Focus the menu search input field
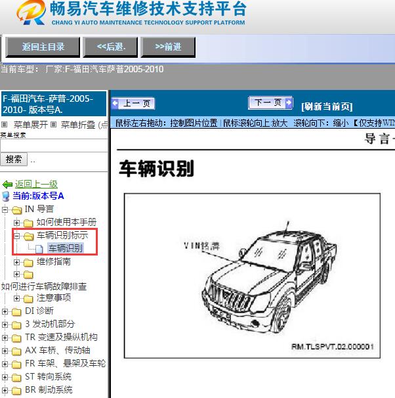The height and width of the screenshot is (398, 395). click(54, 145)
